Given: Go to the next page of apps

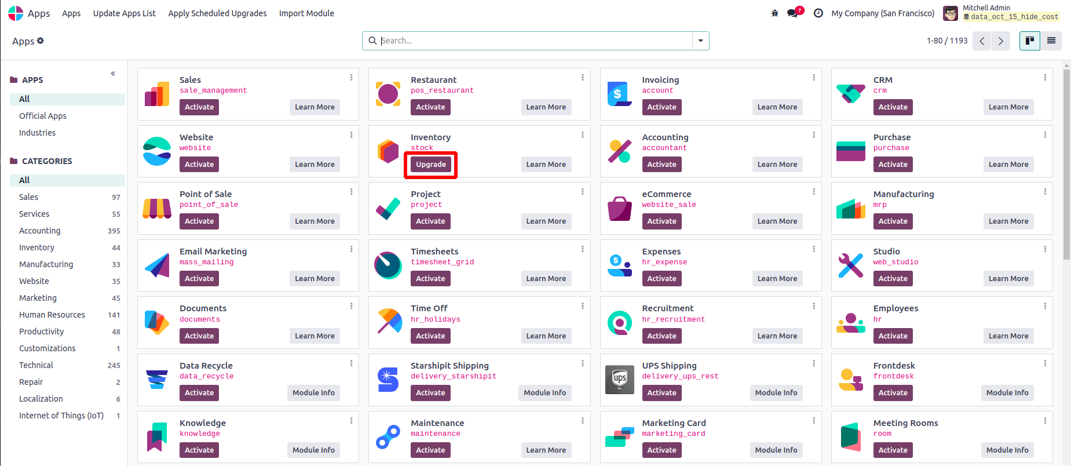Looking at the screenshot, I should pos(1000,41).
